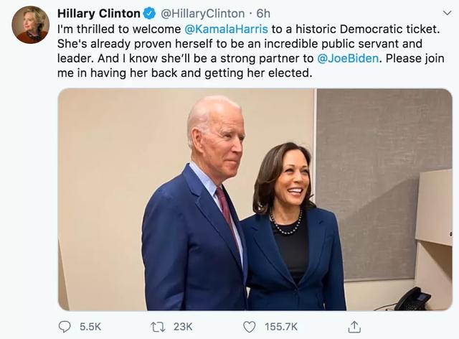The height and width of the screenshot is (339, 459).
Task: Like the tweet with the heart icon
Action: point(249,326)
